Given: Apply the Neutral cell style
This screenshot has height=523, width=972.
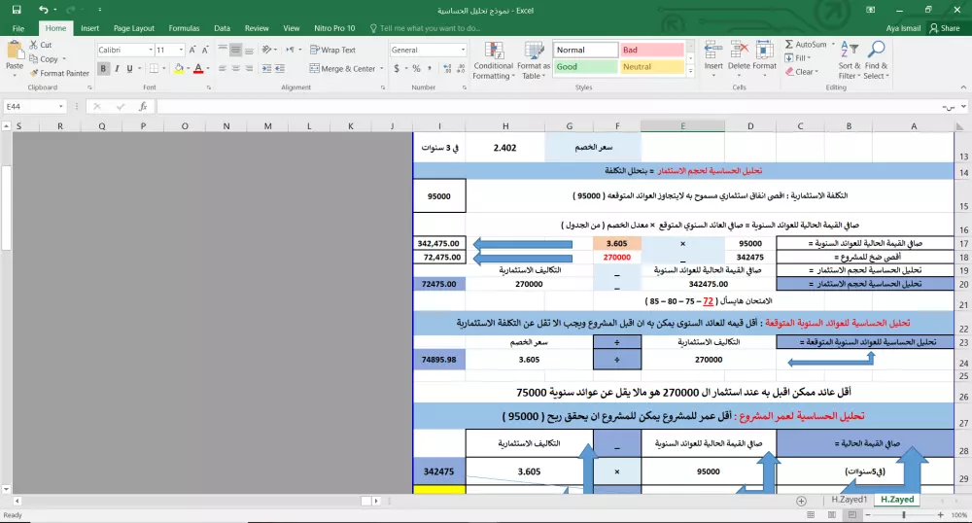Looking at the screenshot, I should pyautogui.click(x=651, y=67).
